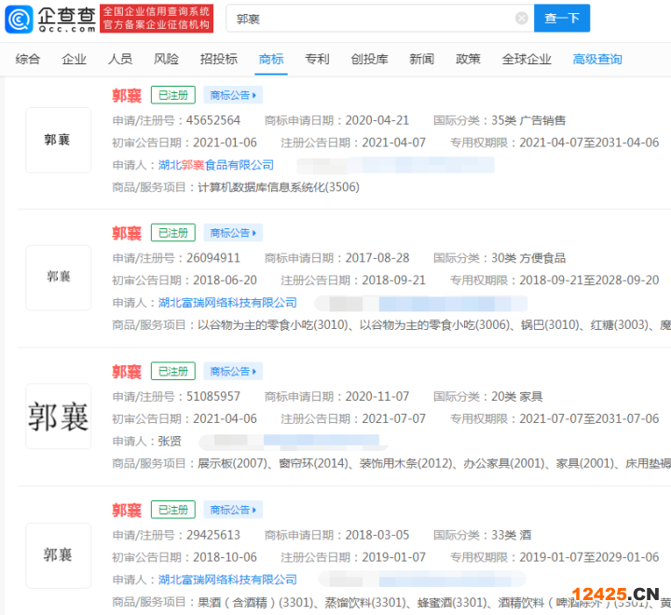The image size is (671, 615).
Task: Open applicant 湖北郭襄食品有限公司
Action: [216, 165]
